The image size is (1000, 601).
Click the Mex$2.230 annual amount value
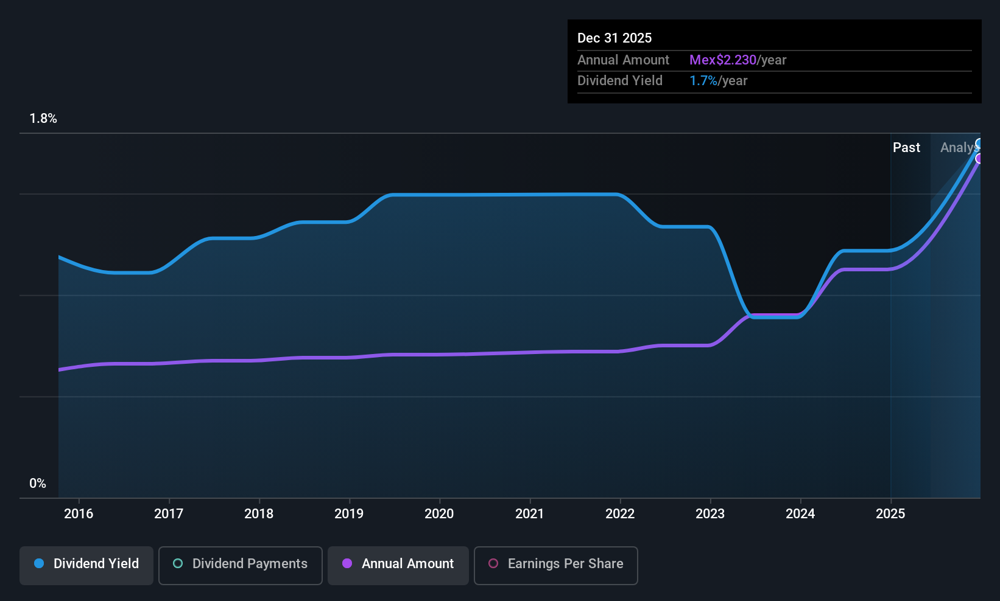723,60
